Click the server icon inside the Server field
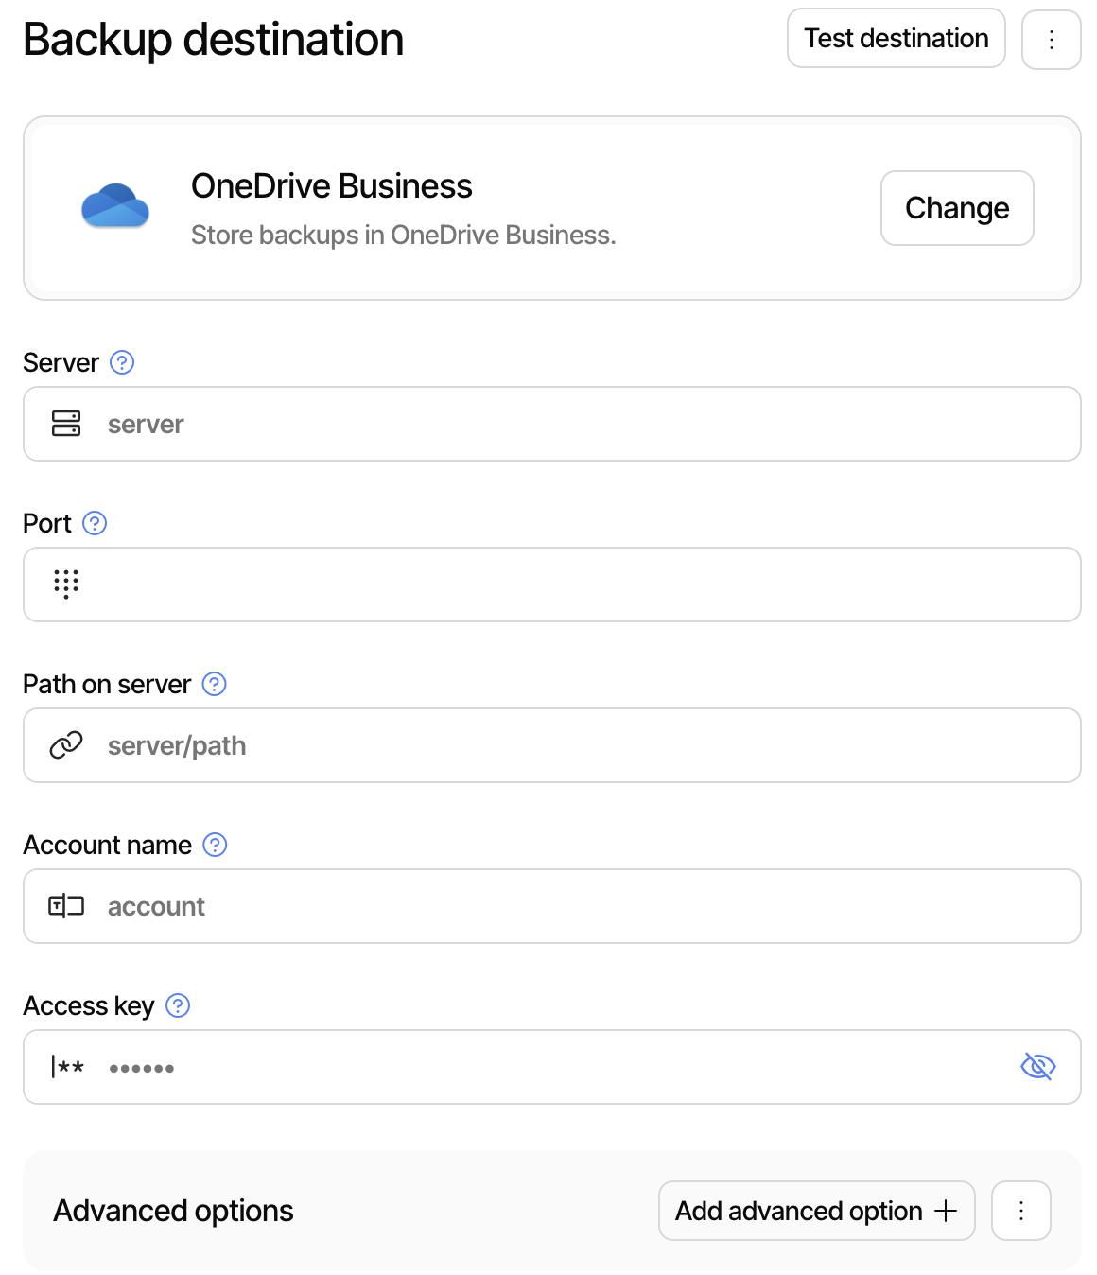 [x=66, y=424]
